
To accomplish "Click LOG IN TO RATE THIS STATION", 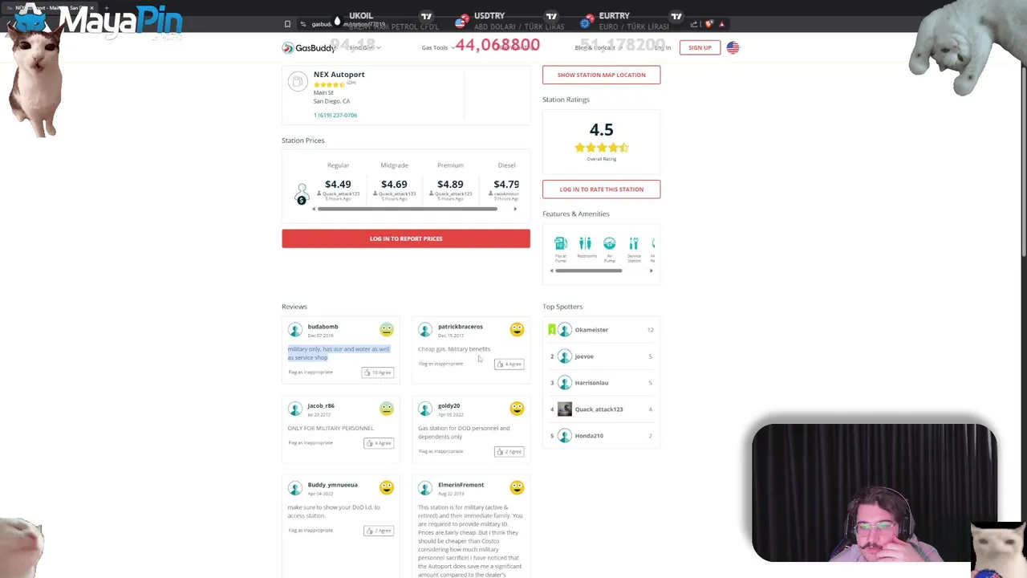I will (601, 189).
